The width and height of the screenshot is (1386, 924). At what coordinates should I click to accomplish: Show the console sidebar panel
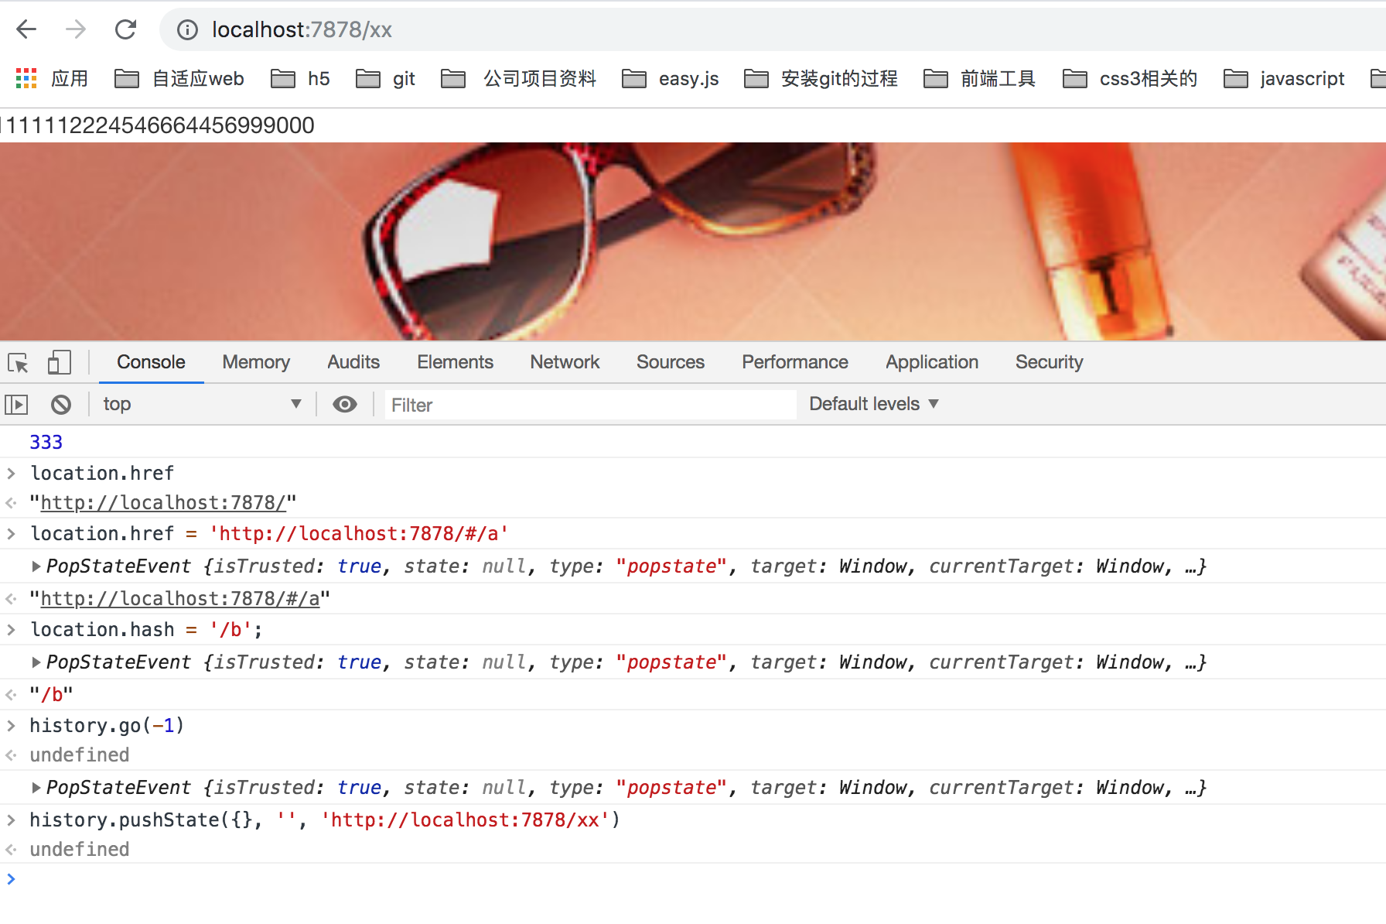[16, 404]
